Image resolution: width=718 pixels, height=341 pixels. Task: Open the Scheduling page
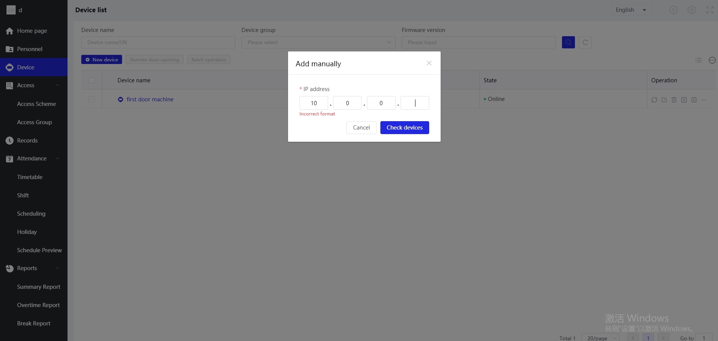31,214
